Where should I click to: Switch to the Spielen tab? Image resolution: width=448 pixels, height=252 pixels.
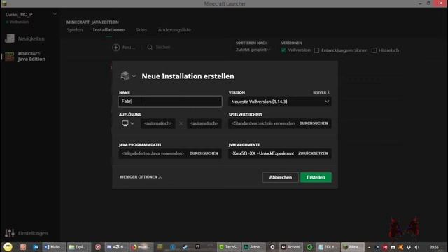pos(75,29)
